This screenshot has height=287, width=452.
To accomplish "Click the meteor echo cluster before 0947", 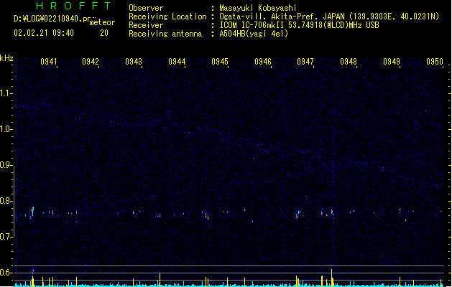I will pyautogui.click(x=298, y=215).
